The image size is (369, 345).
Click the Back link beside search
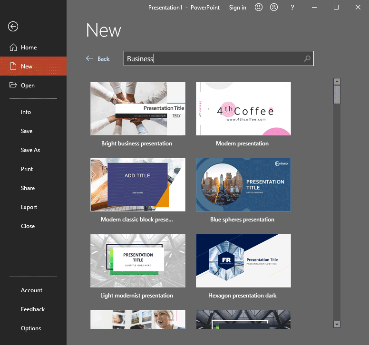point(98,59)
